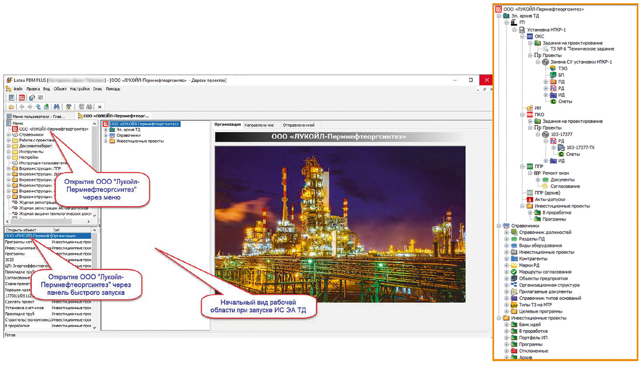Screen dimensions: 640x366
Task: Click Организационная структура icon
Action: (514, 285)
